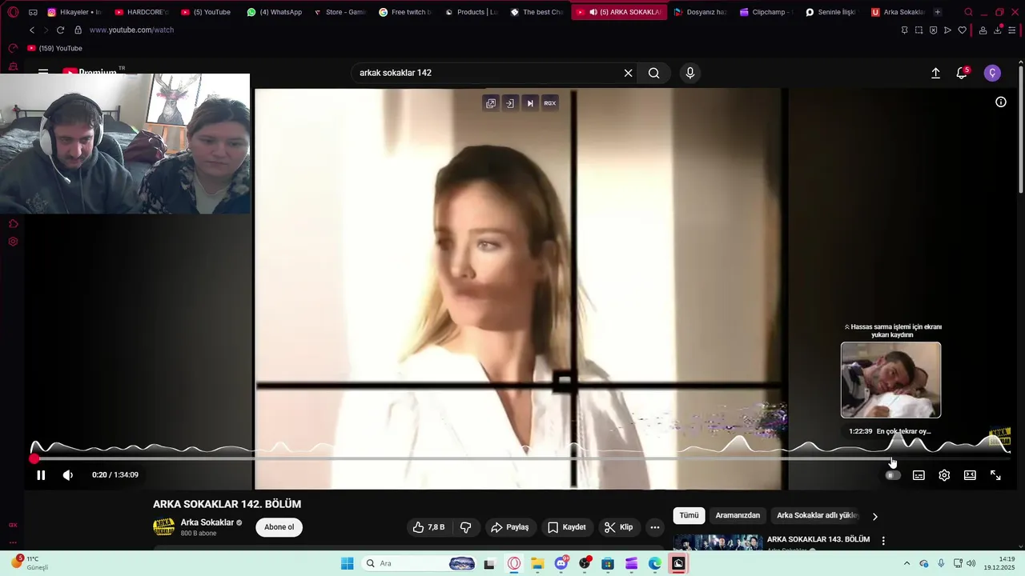This screenshot has width=1025, height=576.
Task: Open YouTube notifications bell
Action: point(962,73)
